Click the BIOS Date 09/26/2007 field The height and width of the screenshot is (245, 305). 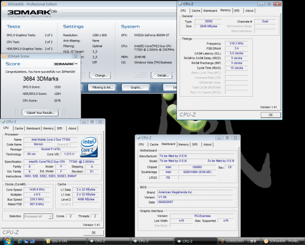pyautogui.click(x=195, y=202)
